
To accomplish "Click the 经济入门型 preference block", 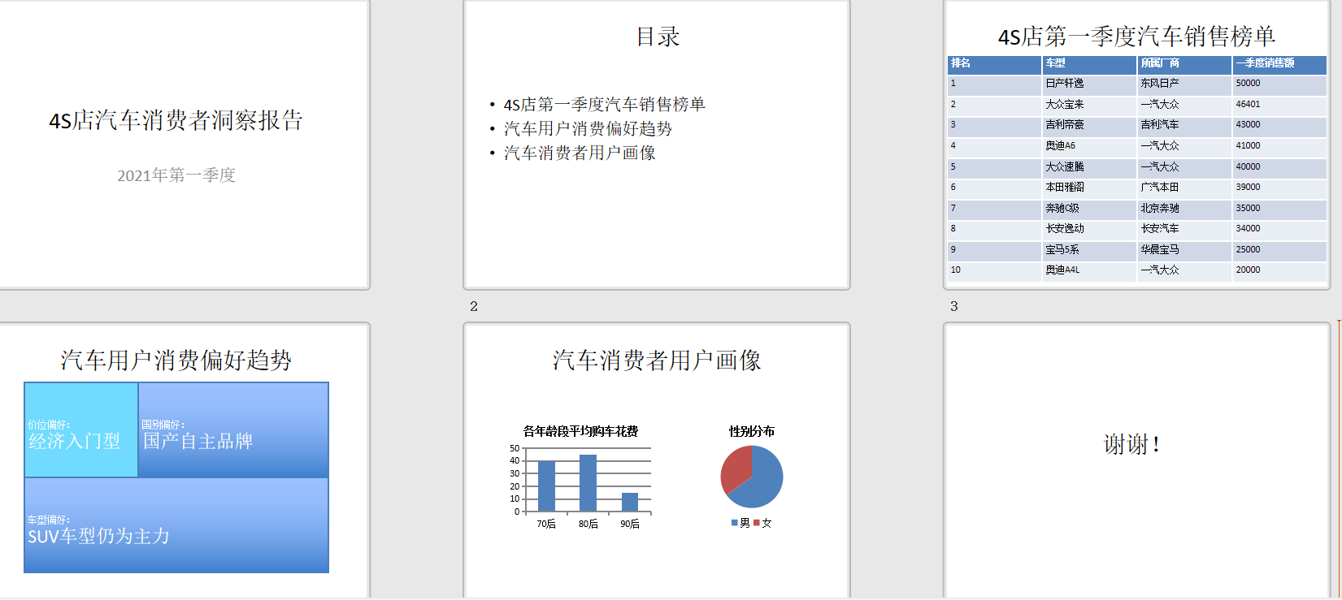I will pos(81,429).
